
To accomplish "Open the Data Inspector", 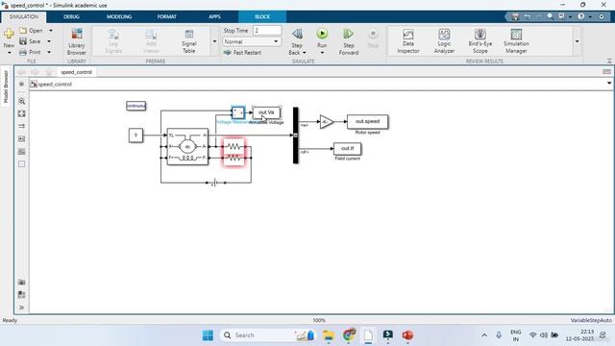I will 407,41.
